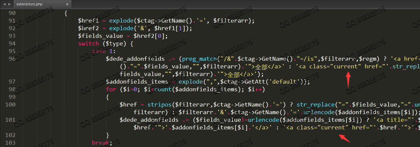The image size is (420, 147).
Task: Click line number 96 in the gutter
Action: 12,59
